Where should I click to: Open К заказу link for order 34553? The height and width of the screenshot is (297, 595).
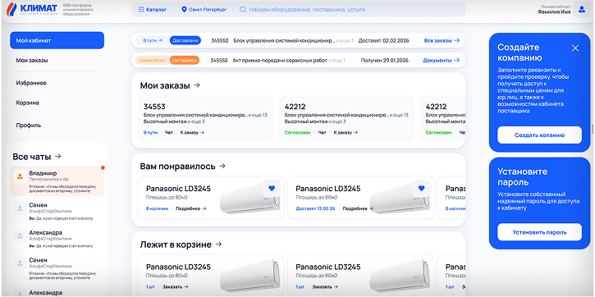tap(192, 132)
